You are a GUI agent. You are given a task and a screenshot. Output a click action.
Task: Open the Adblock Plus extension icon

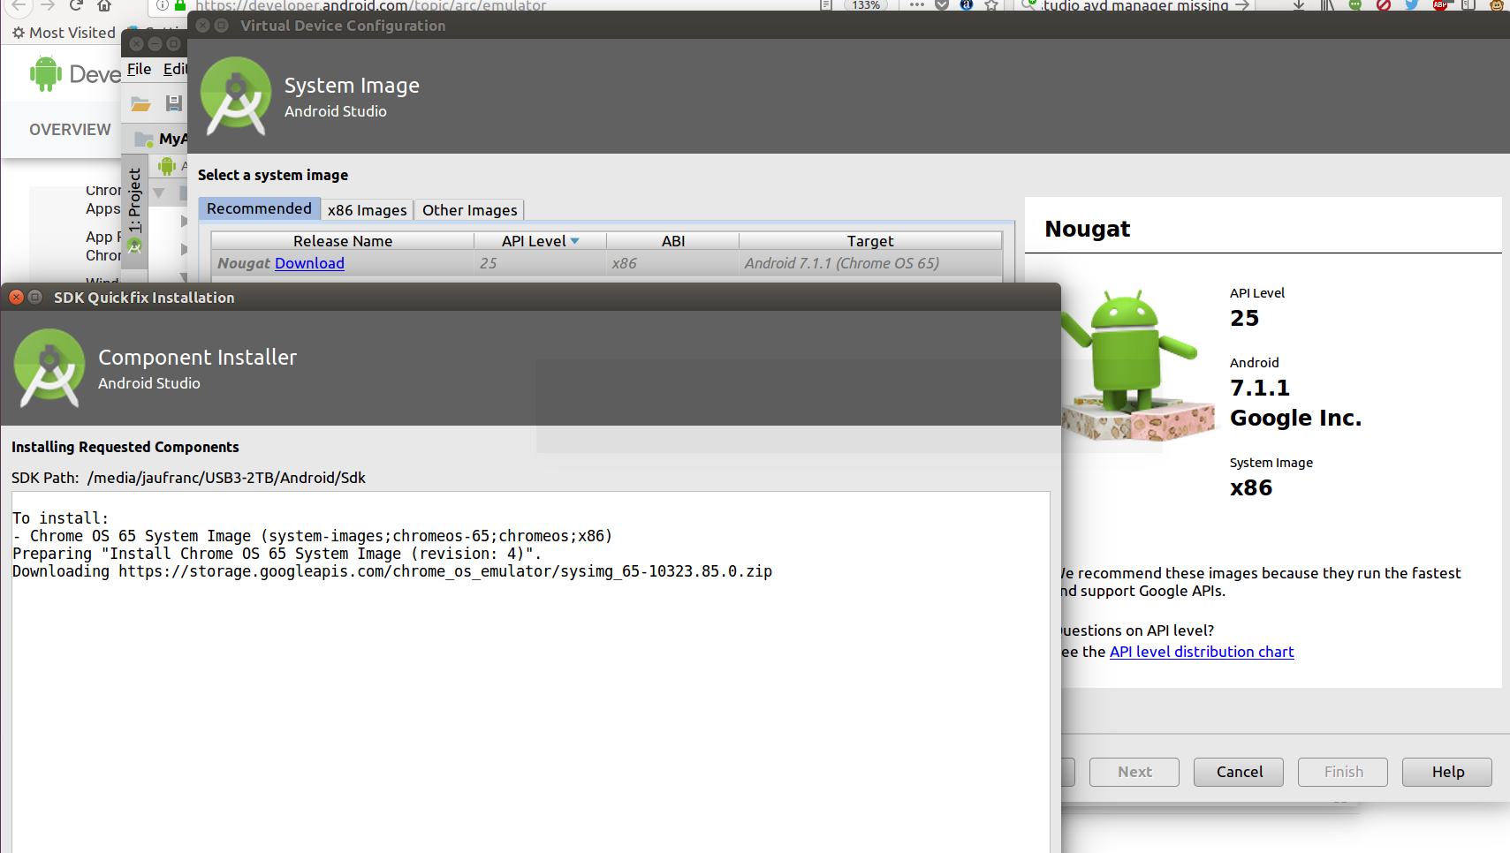(x=1440, y=5)
